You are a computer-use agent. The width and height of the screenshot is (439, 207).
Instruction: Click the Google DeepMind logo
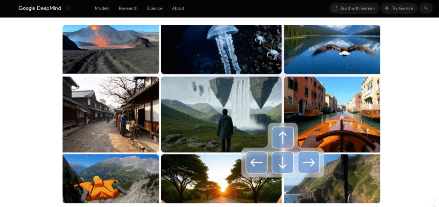(x=40, y=8)
